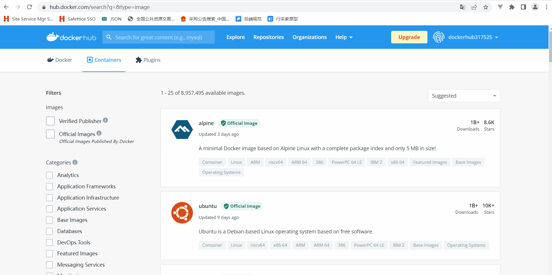Image resolution: width=552 pixels, height=275 pixels.
Task: Check the Application Infrastructure category
Action: [50, 198]
